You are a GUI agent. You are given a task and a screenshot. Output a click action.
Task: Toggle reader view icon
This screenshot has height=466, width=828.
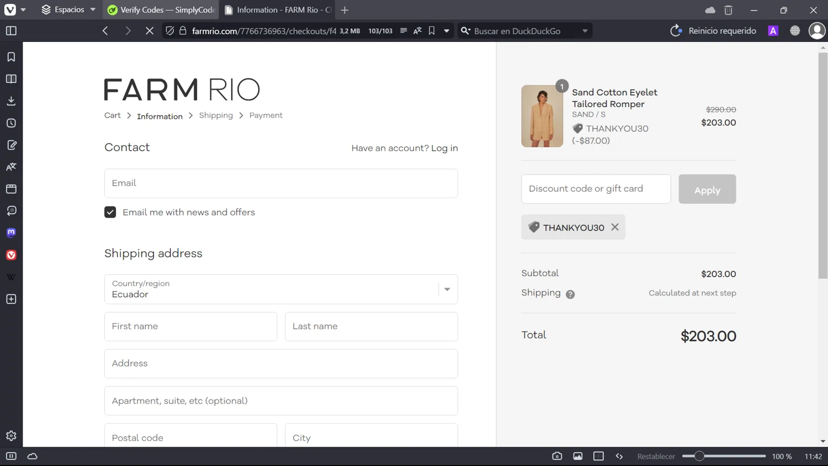click(x=404, y=31)
